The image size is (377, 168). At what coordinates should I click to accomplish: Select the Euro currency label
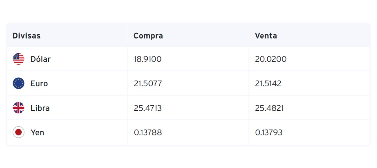click(39, 83)
